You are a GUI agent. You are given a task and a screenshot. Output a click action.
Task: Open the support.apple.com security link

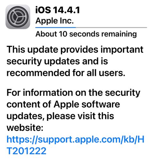[x=75, y=145]
